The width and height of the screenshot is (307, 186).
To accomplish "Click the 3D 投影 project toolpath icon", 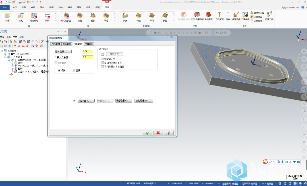I will (93, 17).
